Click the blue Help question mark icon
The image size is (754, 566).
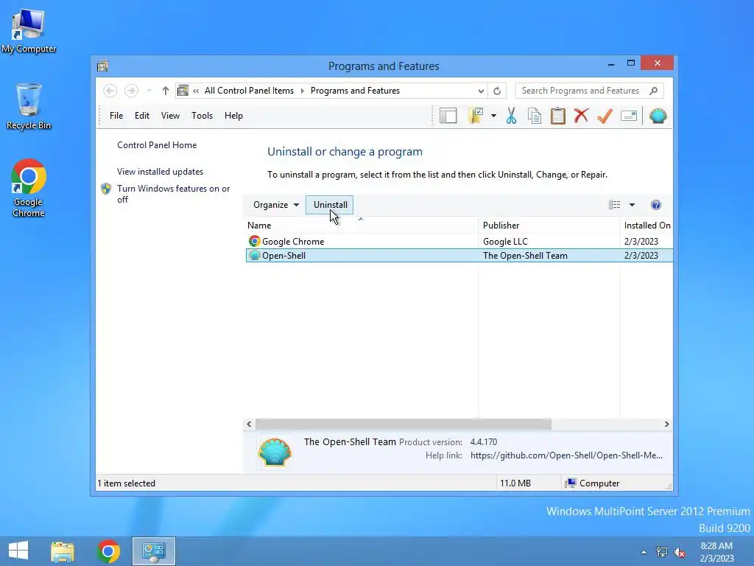[656, 205]
